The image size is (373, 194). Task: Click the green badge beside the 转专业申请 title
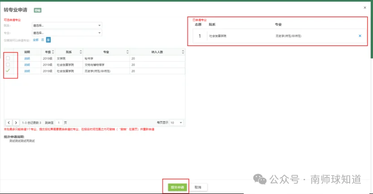click(x=38, y=10)
